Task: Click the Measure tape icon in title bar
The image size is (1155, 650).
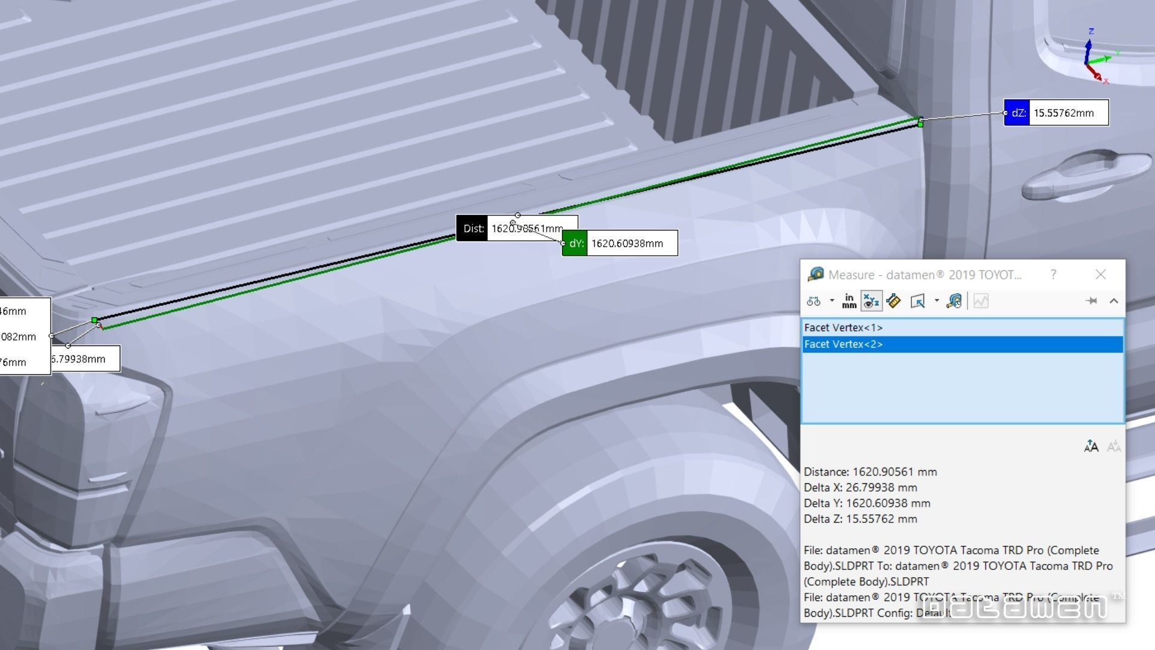Action: [x=816, y=274]
